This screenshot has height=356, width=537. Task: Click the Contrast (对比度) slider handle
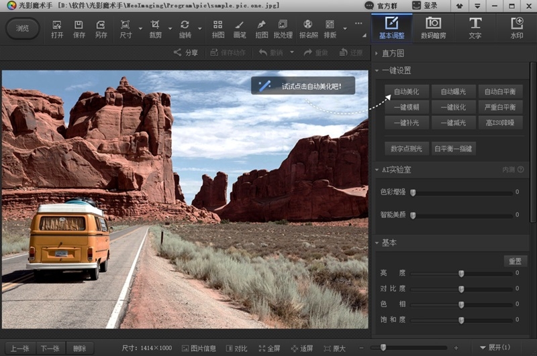click(x=461, y=289)
